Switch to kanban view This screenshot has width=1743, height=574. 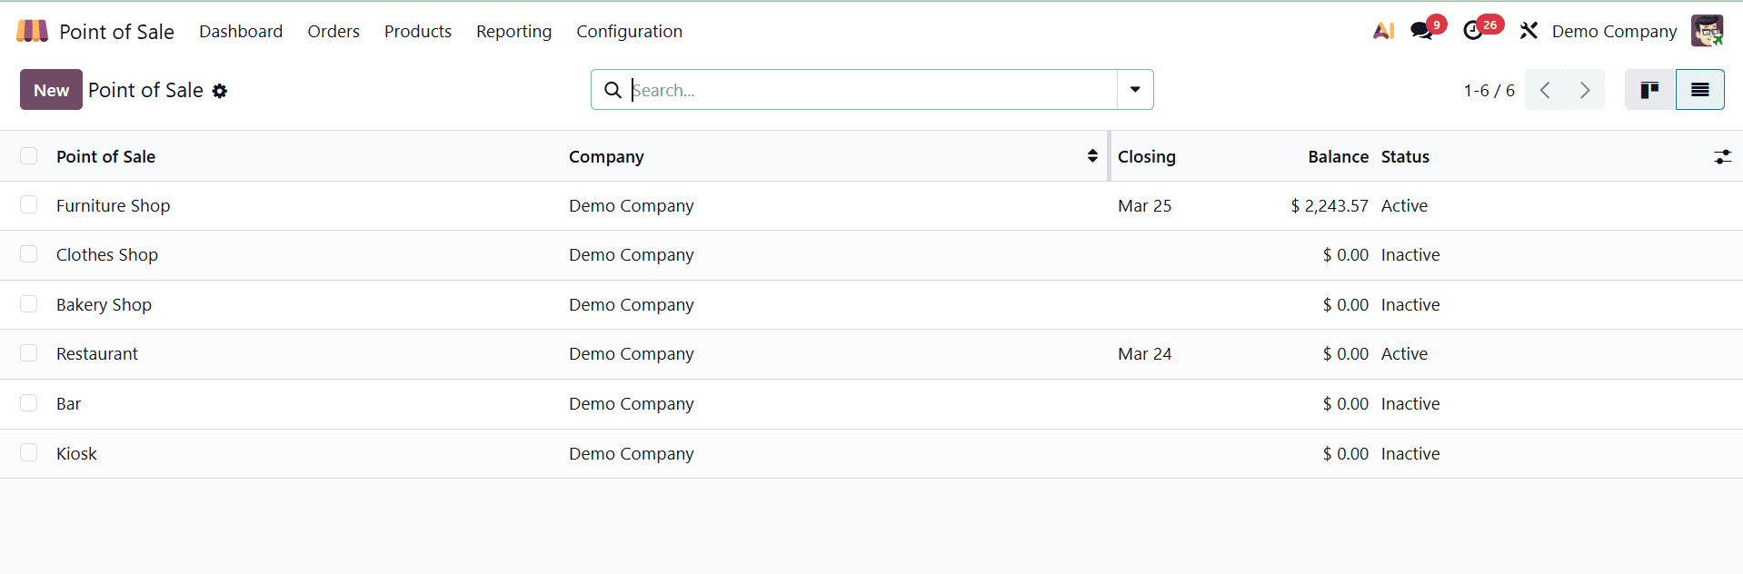tap(1649, 90)
